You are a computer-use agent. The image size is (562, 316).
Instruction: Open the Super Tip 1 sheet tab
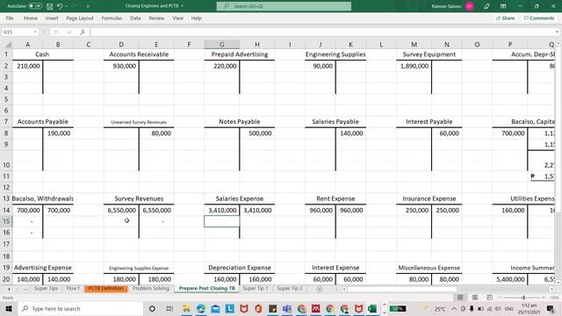pos(256,288)
